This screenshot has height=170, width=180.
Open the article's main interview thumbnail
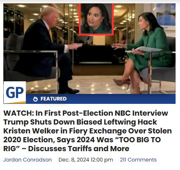pyautogui.click(x=89, y=48)
